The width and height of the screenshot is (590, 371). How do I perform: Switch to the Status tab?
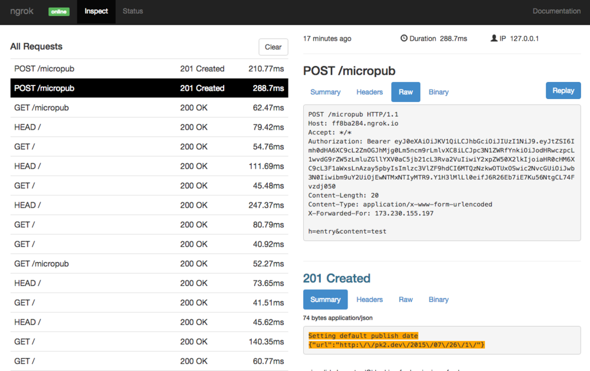click(x=133, y=11)
